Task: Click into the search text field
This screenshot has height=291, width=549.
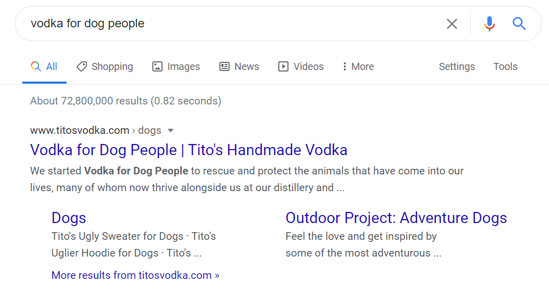Action: tap(231, 23)
